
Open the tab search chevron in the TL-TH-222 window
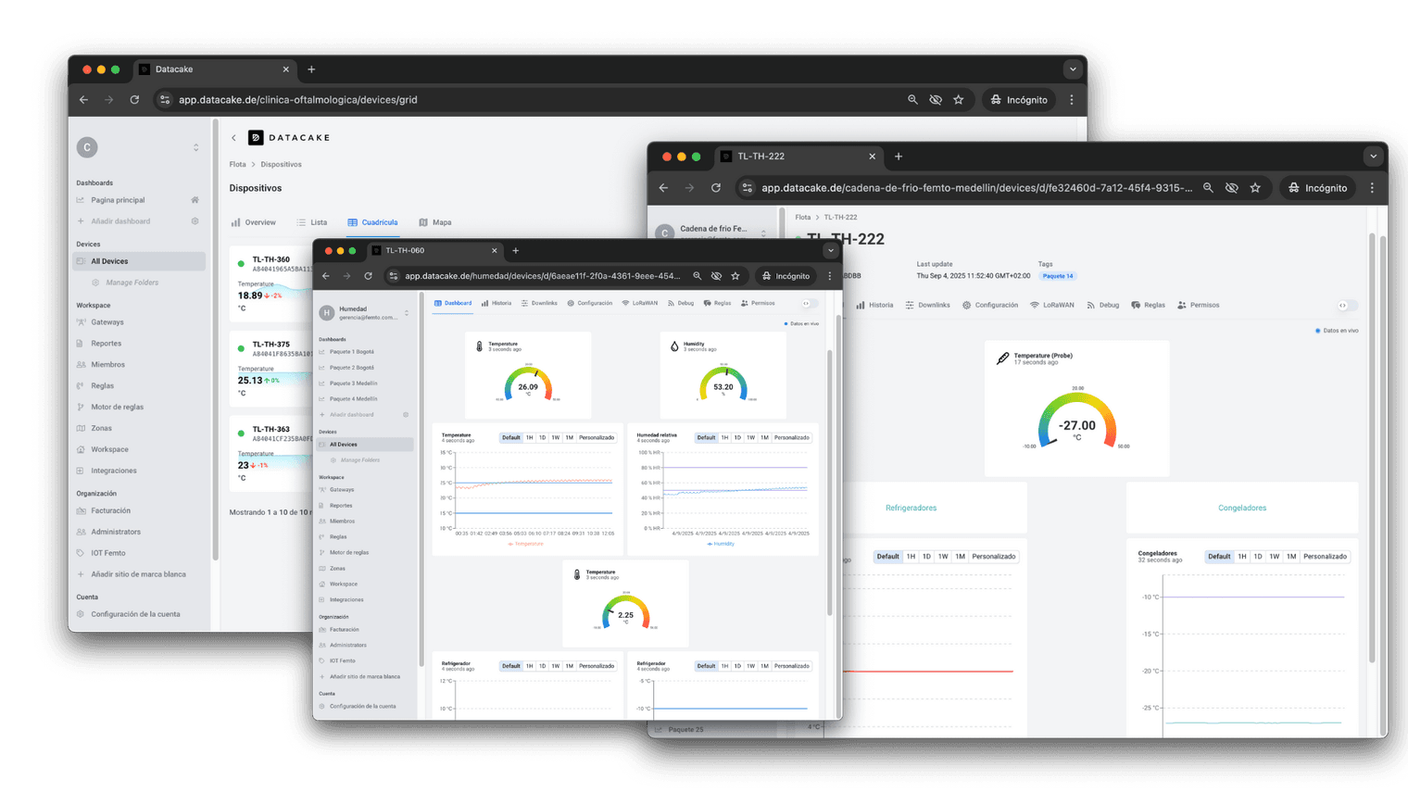(x=1374, y=157)
